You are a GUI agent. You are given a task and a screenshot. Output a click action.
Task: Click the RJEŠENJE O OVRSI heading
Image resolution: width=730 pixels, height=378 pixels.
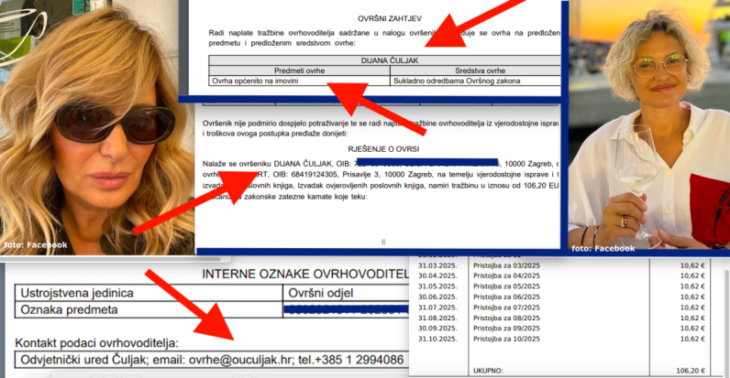click(x=383, y=149)
